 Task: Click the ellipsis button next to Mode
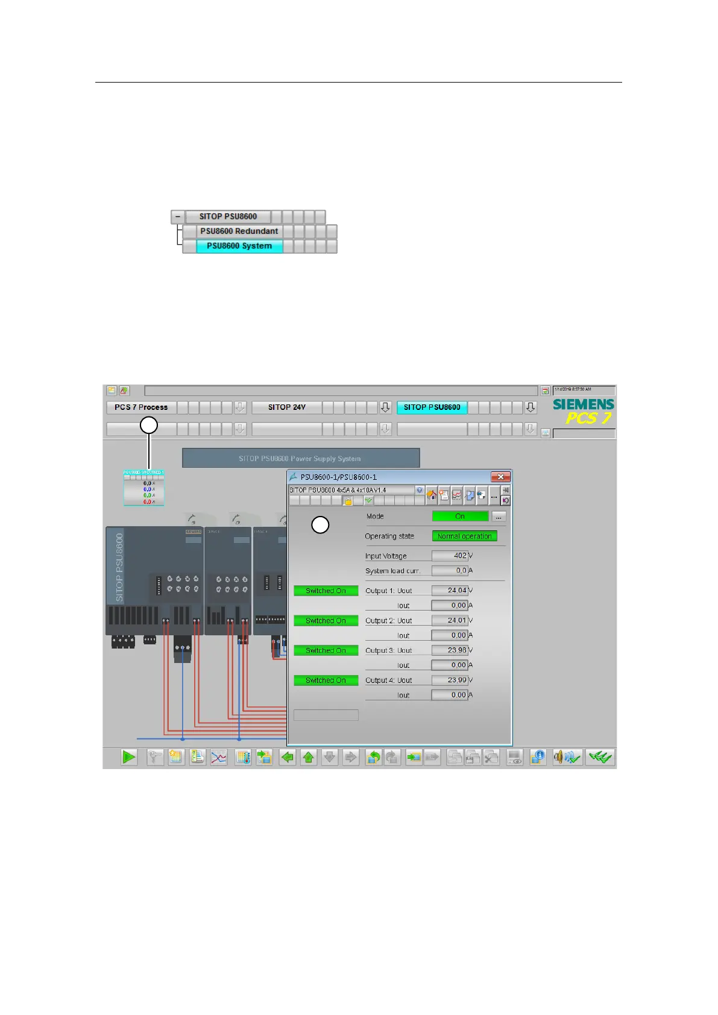pos(499,517)
